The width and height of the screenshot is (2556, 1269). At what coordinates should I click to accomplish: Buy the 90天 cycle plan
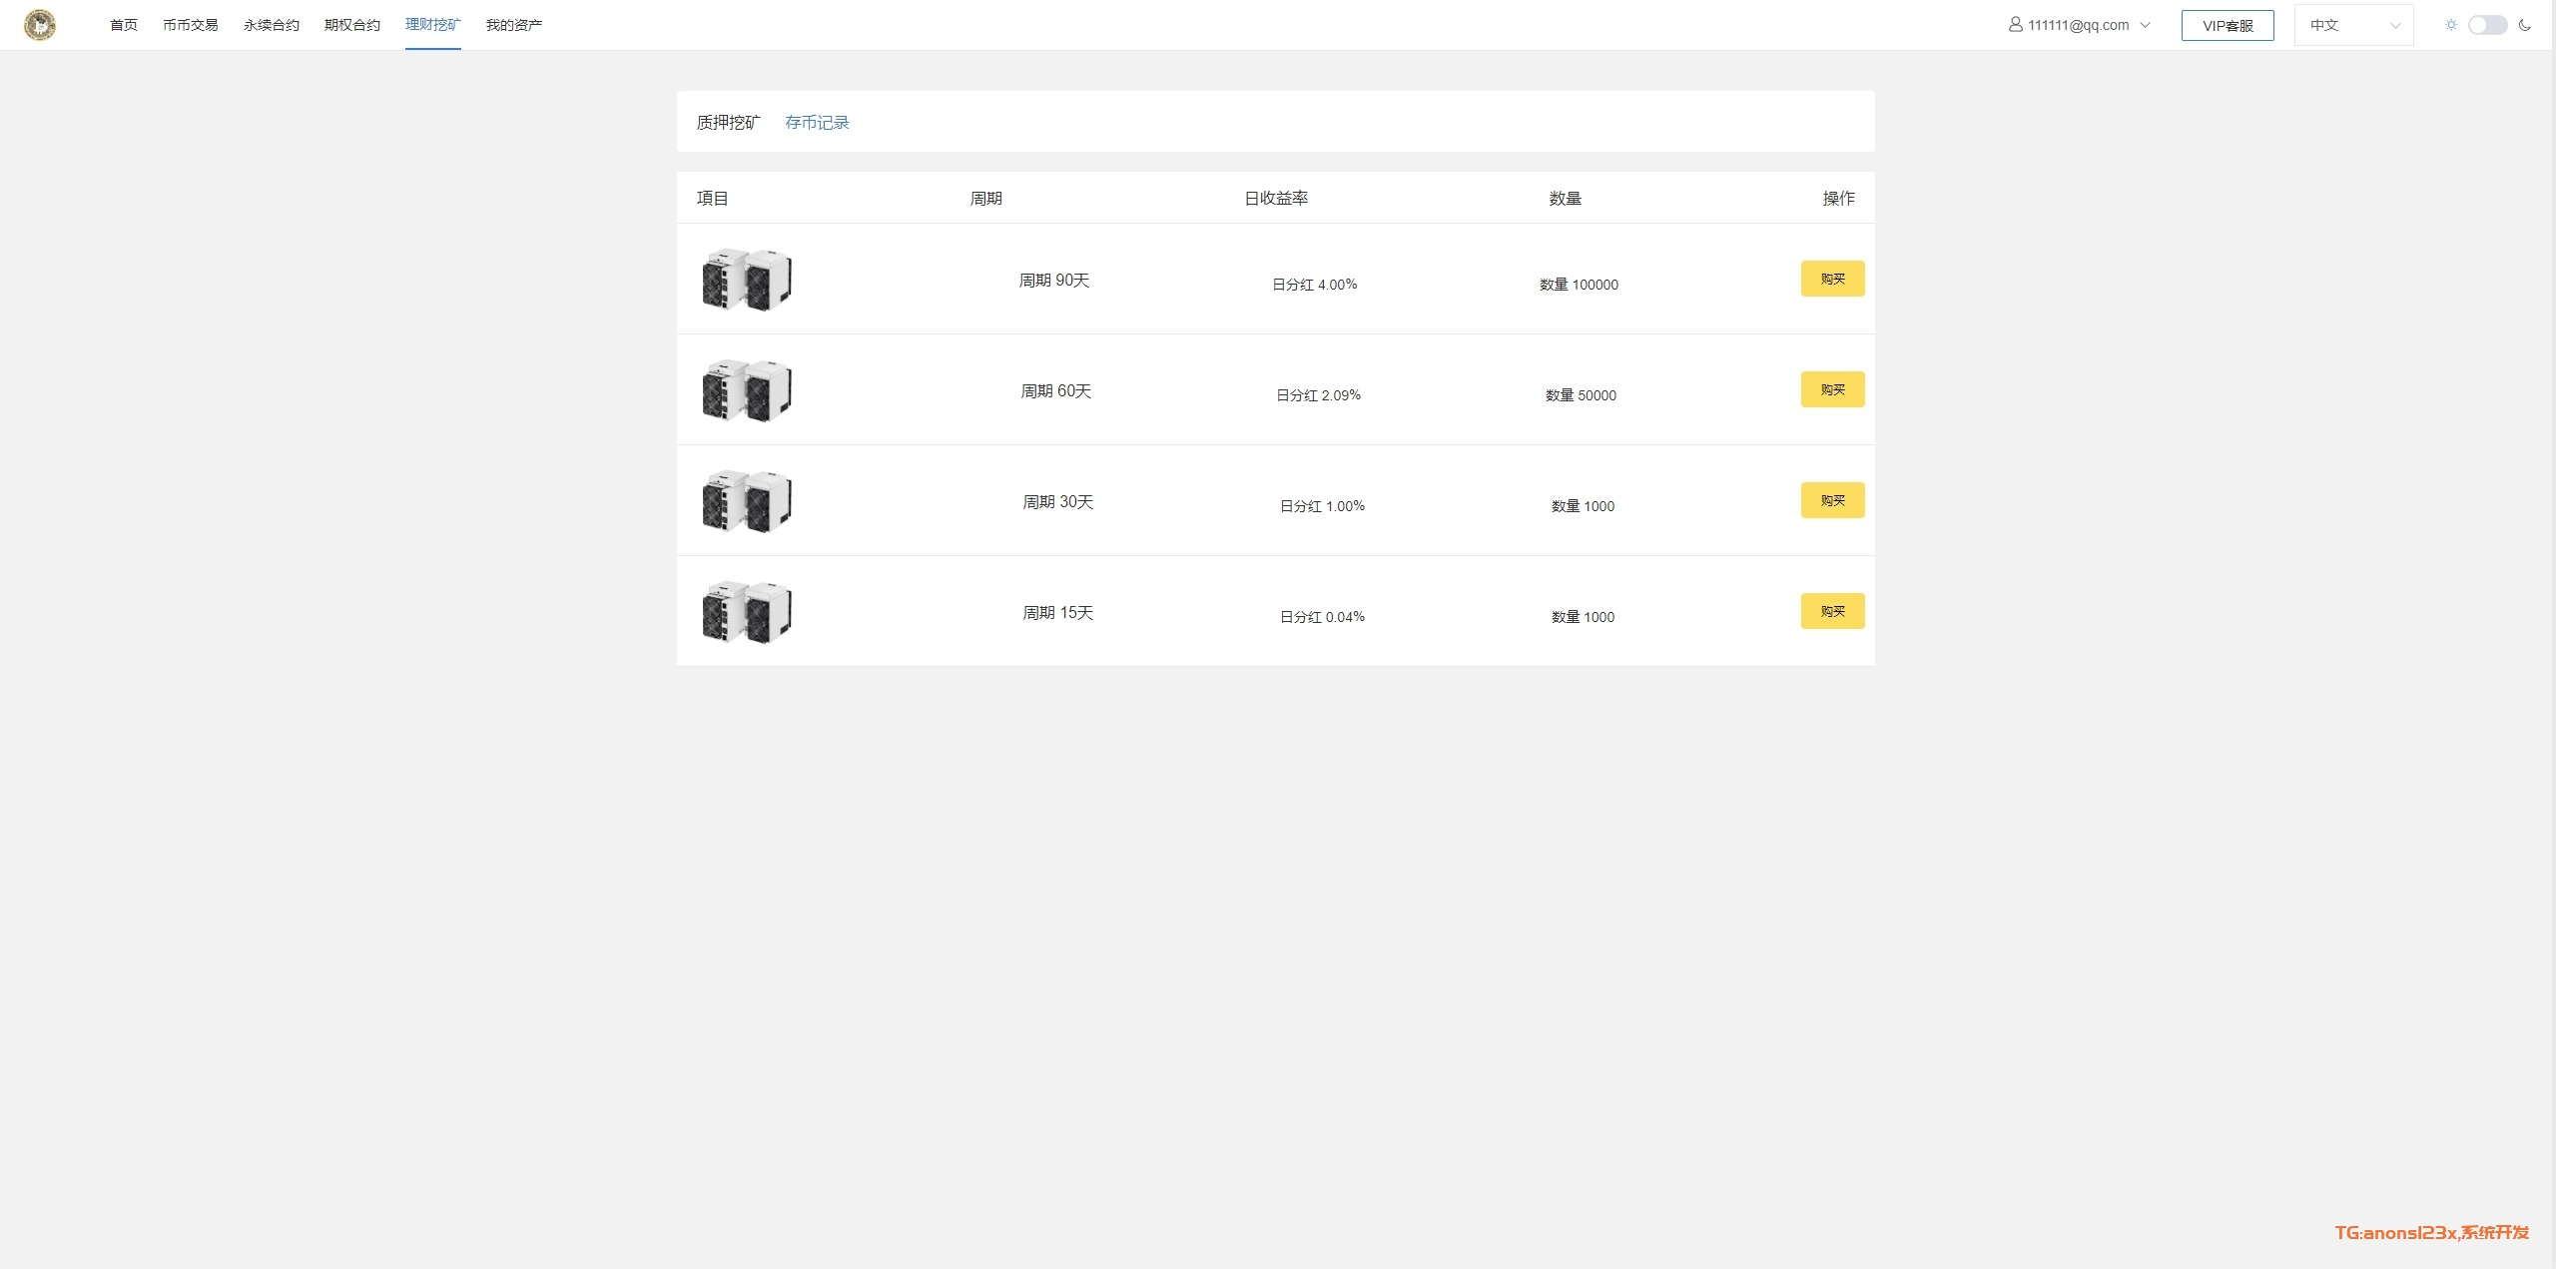[1832, 279]
